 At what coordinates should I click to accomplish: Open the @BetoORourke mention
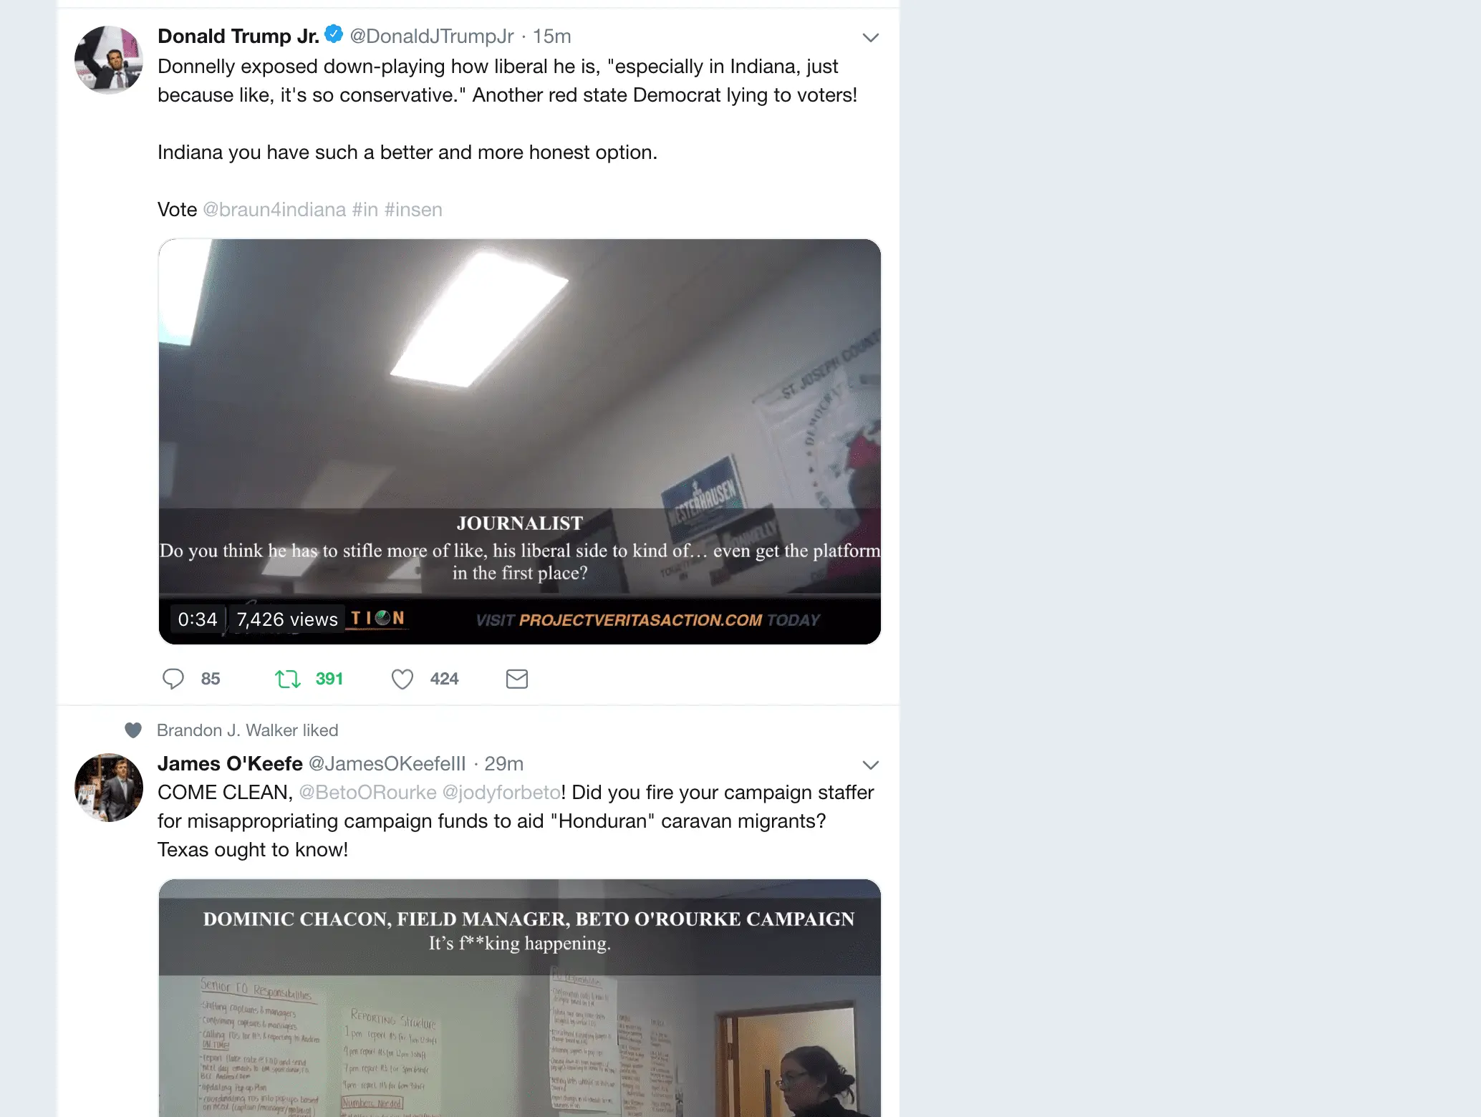(x=367, y=792)
